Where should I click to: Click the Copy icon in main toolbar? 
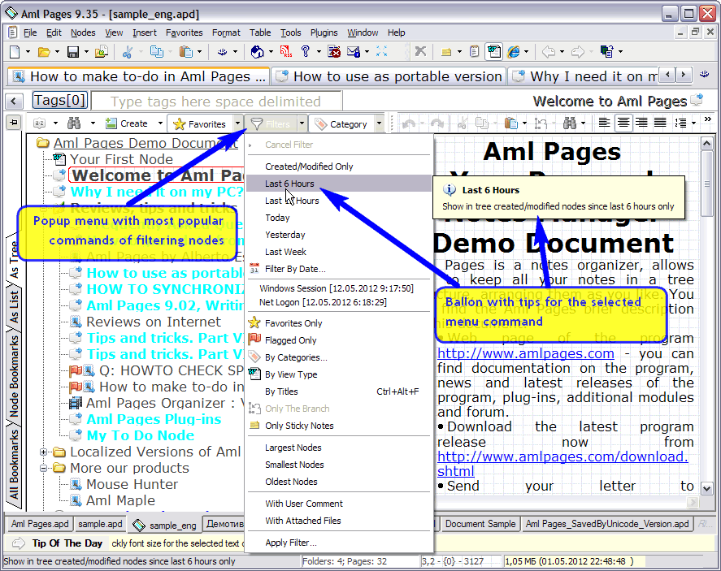(x=157, y=52)
